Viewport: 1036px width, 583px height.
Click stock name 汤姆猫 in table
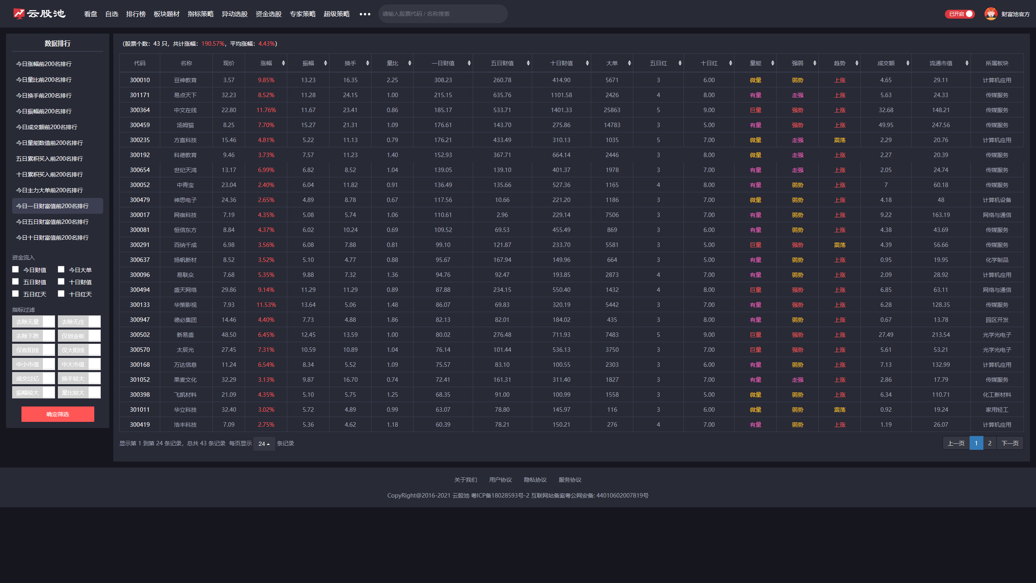coord(185,125)
